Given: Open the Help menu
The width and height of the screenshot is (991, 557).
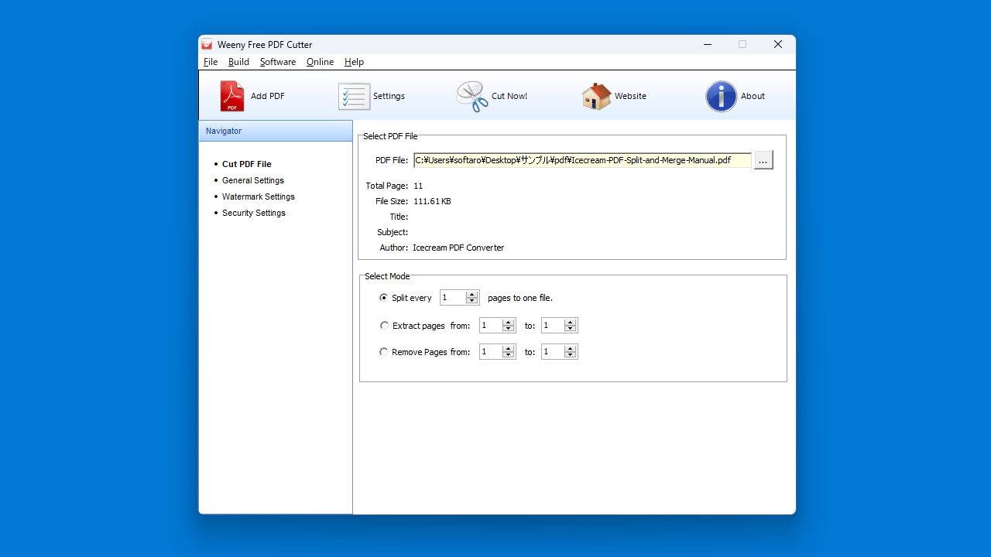Looking at the screenshot, I should coord(354,62).
